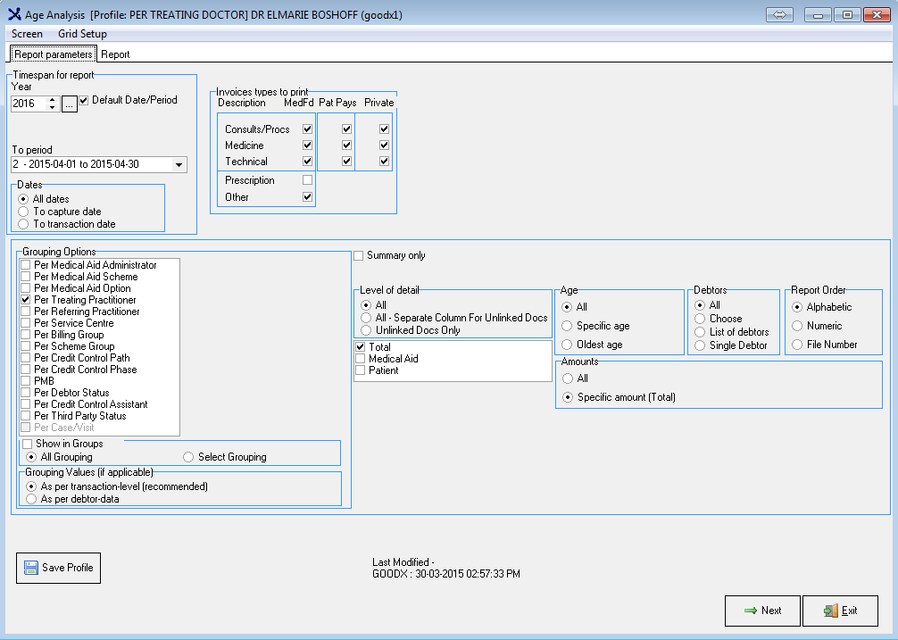
Task: Select the Oldest age radio button
Action: click(x=567, y=345)
